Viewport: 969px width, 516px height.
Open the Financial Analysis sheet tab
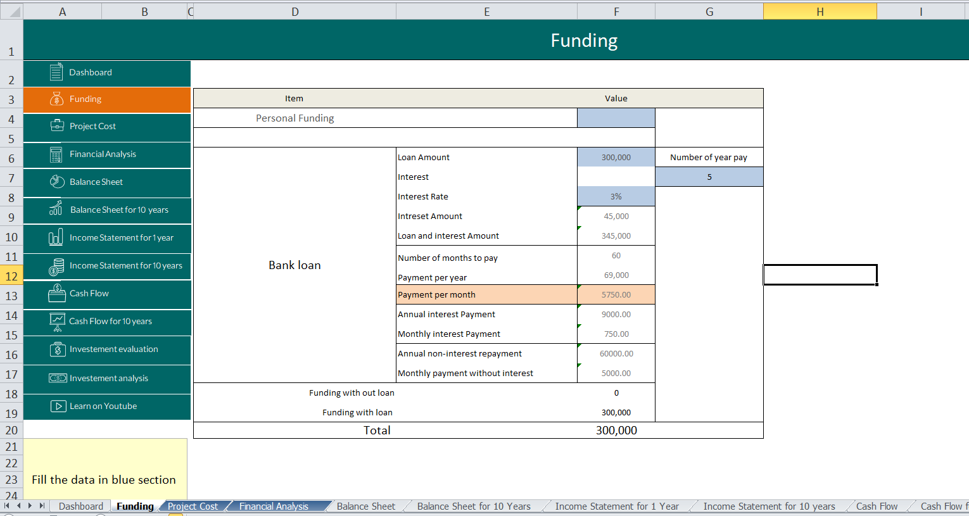273,506
